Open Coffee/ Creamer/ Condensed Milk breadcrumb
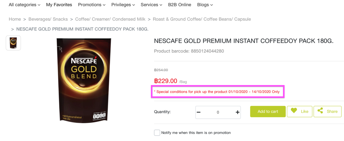Screen dimensions: 344x141 point(110,19)
